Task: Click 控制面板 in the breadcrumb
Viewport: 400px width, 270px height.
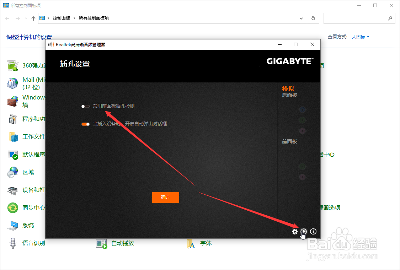Action: click(62, 18)
